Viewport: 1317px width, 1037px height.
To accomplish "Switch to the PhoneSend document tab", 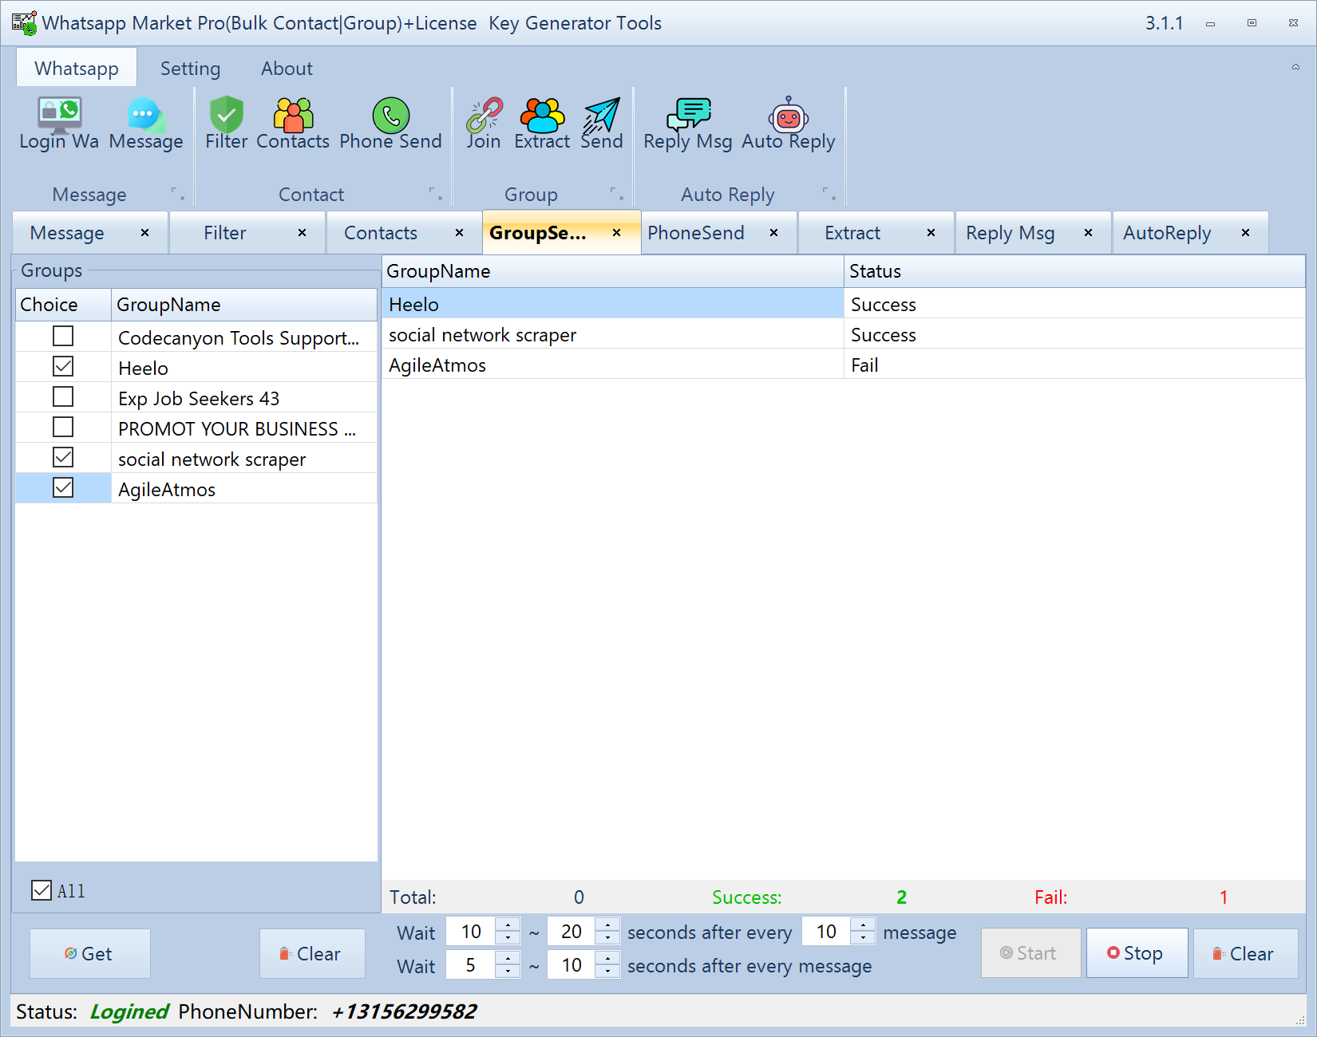I will click(x=696, y=233).
